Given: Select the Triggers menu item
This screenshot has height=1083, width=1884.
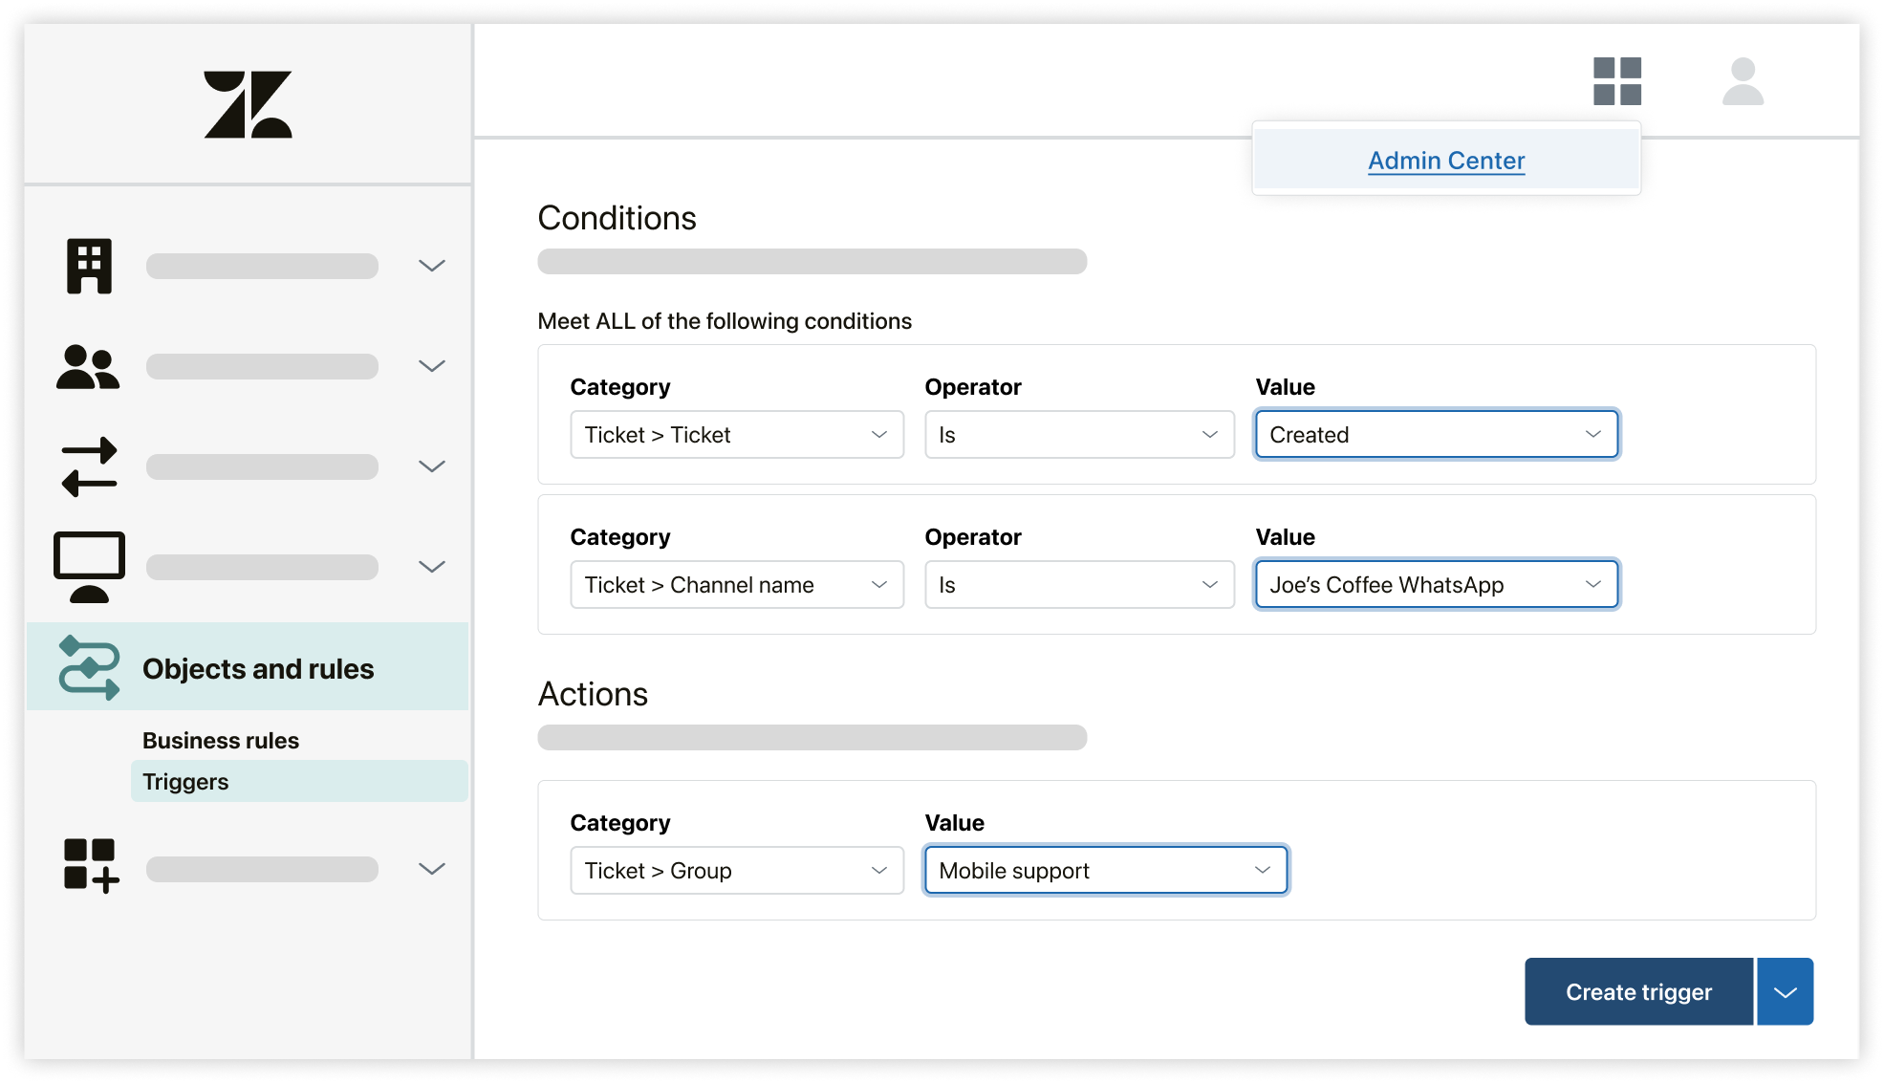Looking at the screenshot, I should coord(186,780).
